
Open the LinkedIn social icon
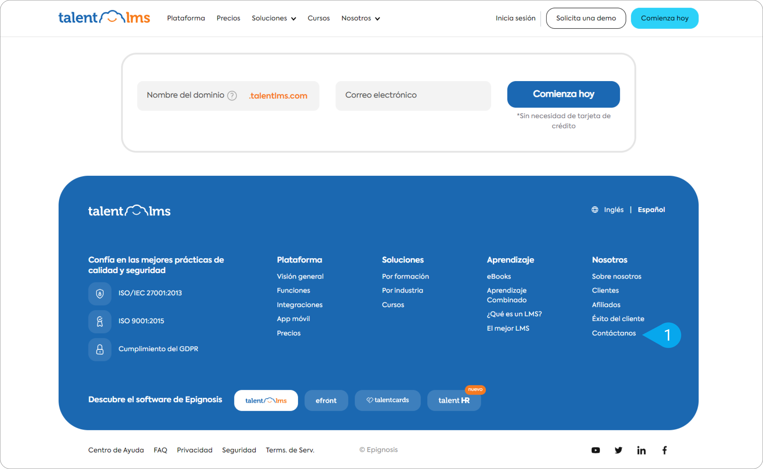click(x=641, y=450)
